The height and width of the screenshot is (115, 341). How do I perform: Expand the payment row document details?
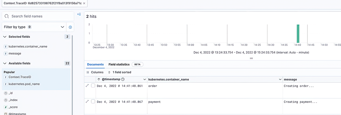tap(87, 101)
